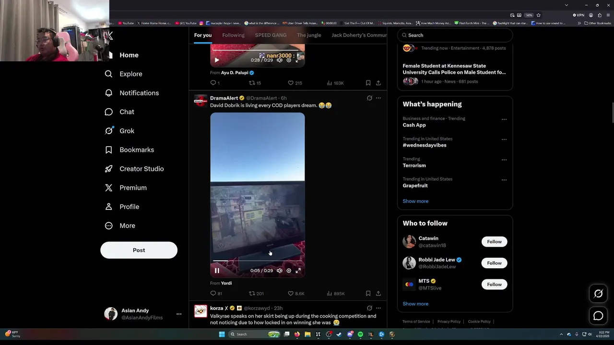Open Yordi source link under video
614x345 pixels.
point(226,283)
